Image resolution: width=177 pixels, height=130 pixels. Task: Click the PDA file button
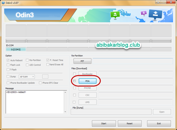(x=88, y=81)
